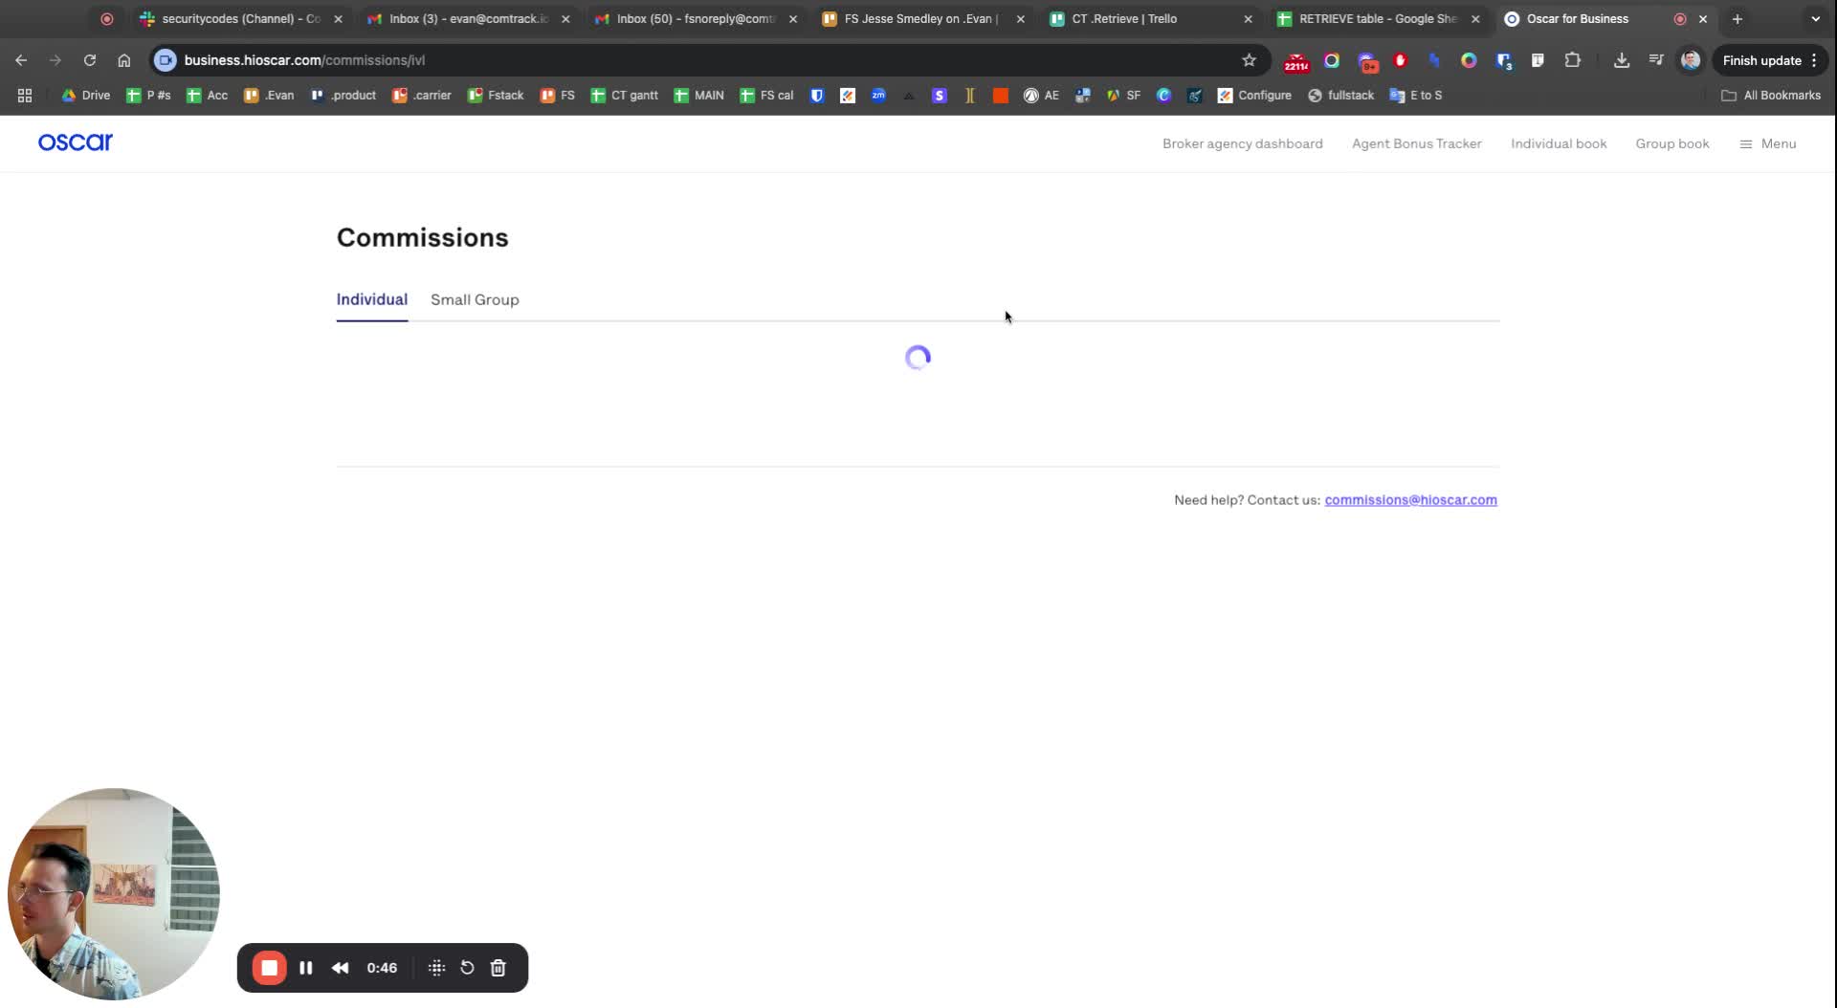
Task: Open the .carrier bookmark
Action: [x=422, y=96]
